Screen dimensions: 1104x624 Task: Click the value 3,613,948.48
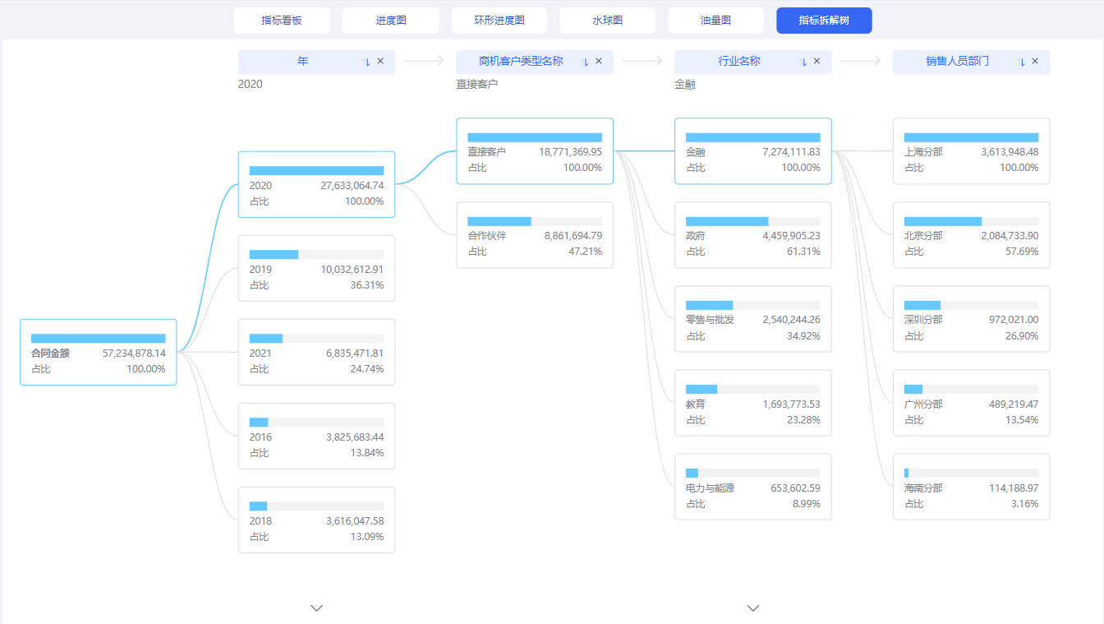pos(1010,152)
